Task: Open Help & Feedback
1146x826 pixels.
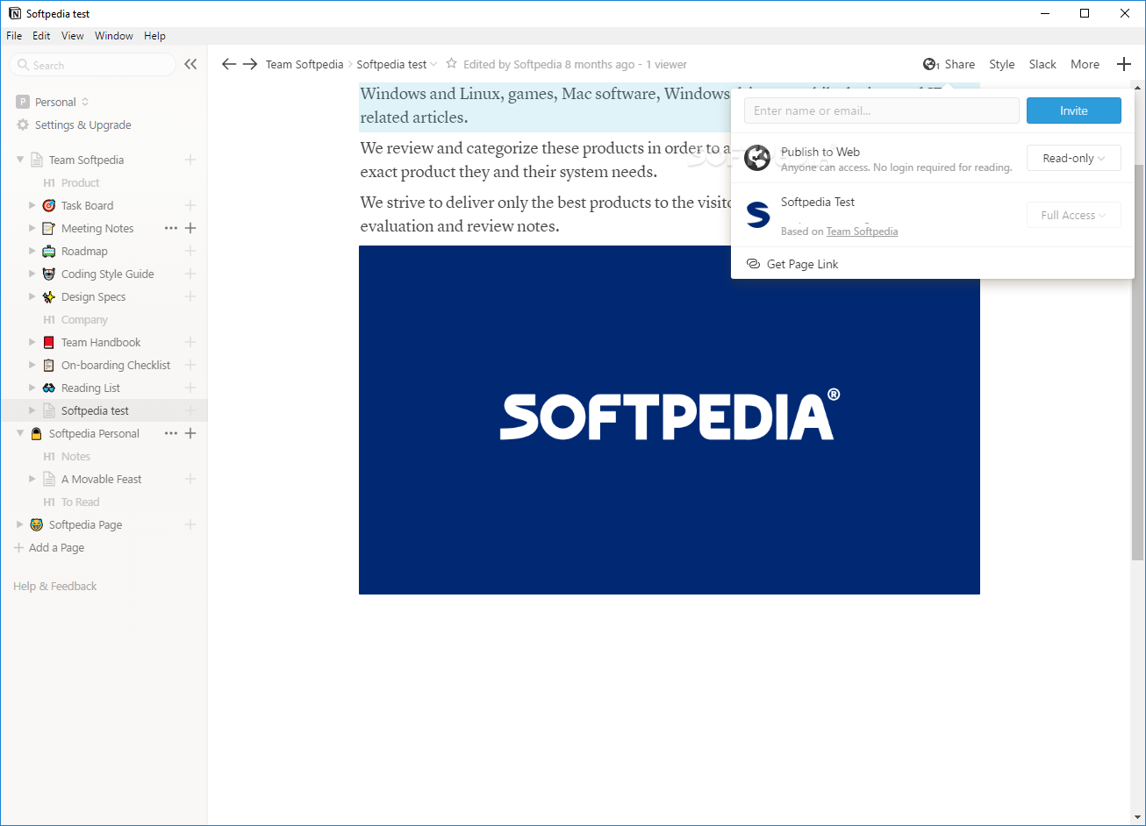Action: coord(55,586)
